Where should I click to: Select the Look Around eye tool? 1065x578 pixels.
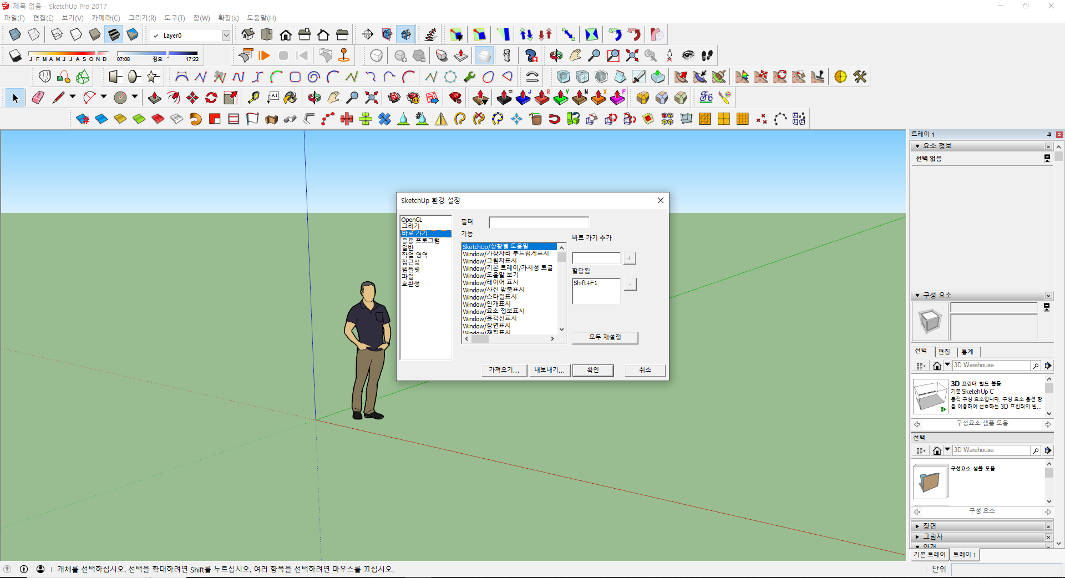click(688, 55)
